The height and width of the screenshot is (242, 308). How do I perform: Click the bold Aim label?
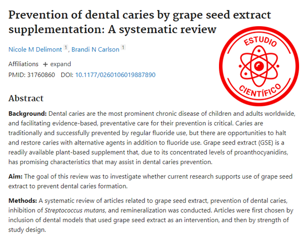16,177
